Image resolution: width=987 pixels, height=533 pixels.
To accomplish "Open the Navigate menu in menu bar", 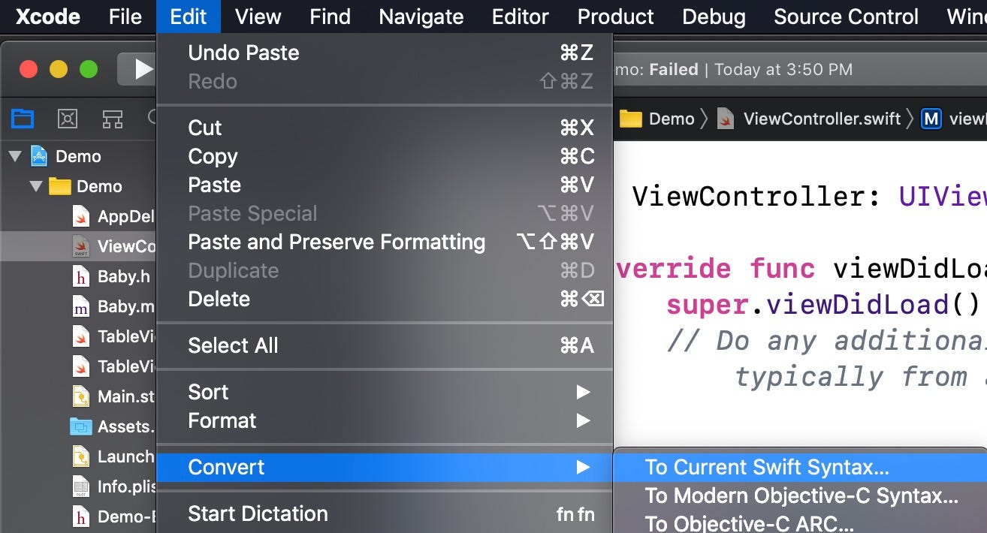I will pyautogui.click(x=421, y=17).
